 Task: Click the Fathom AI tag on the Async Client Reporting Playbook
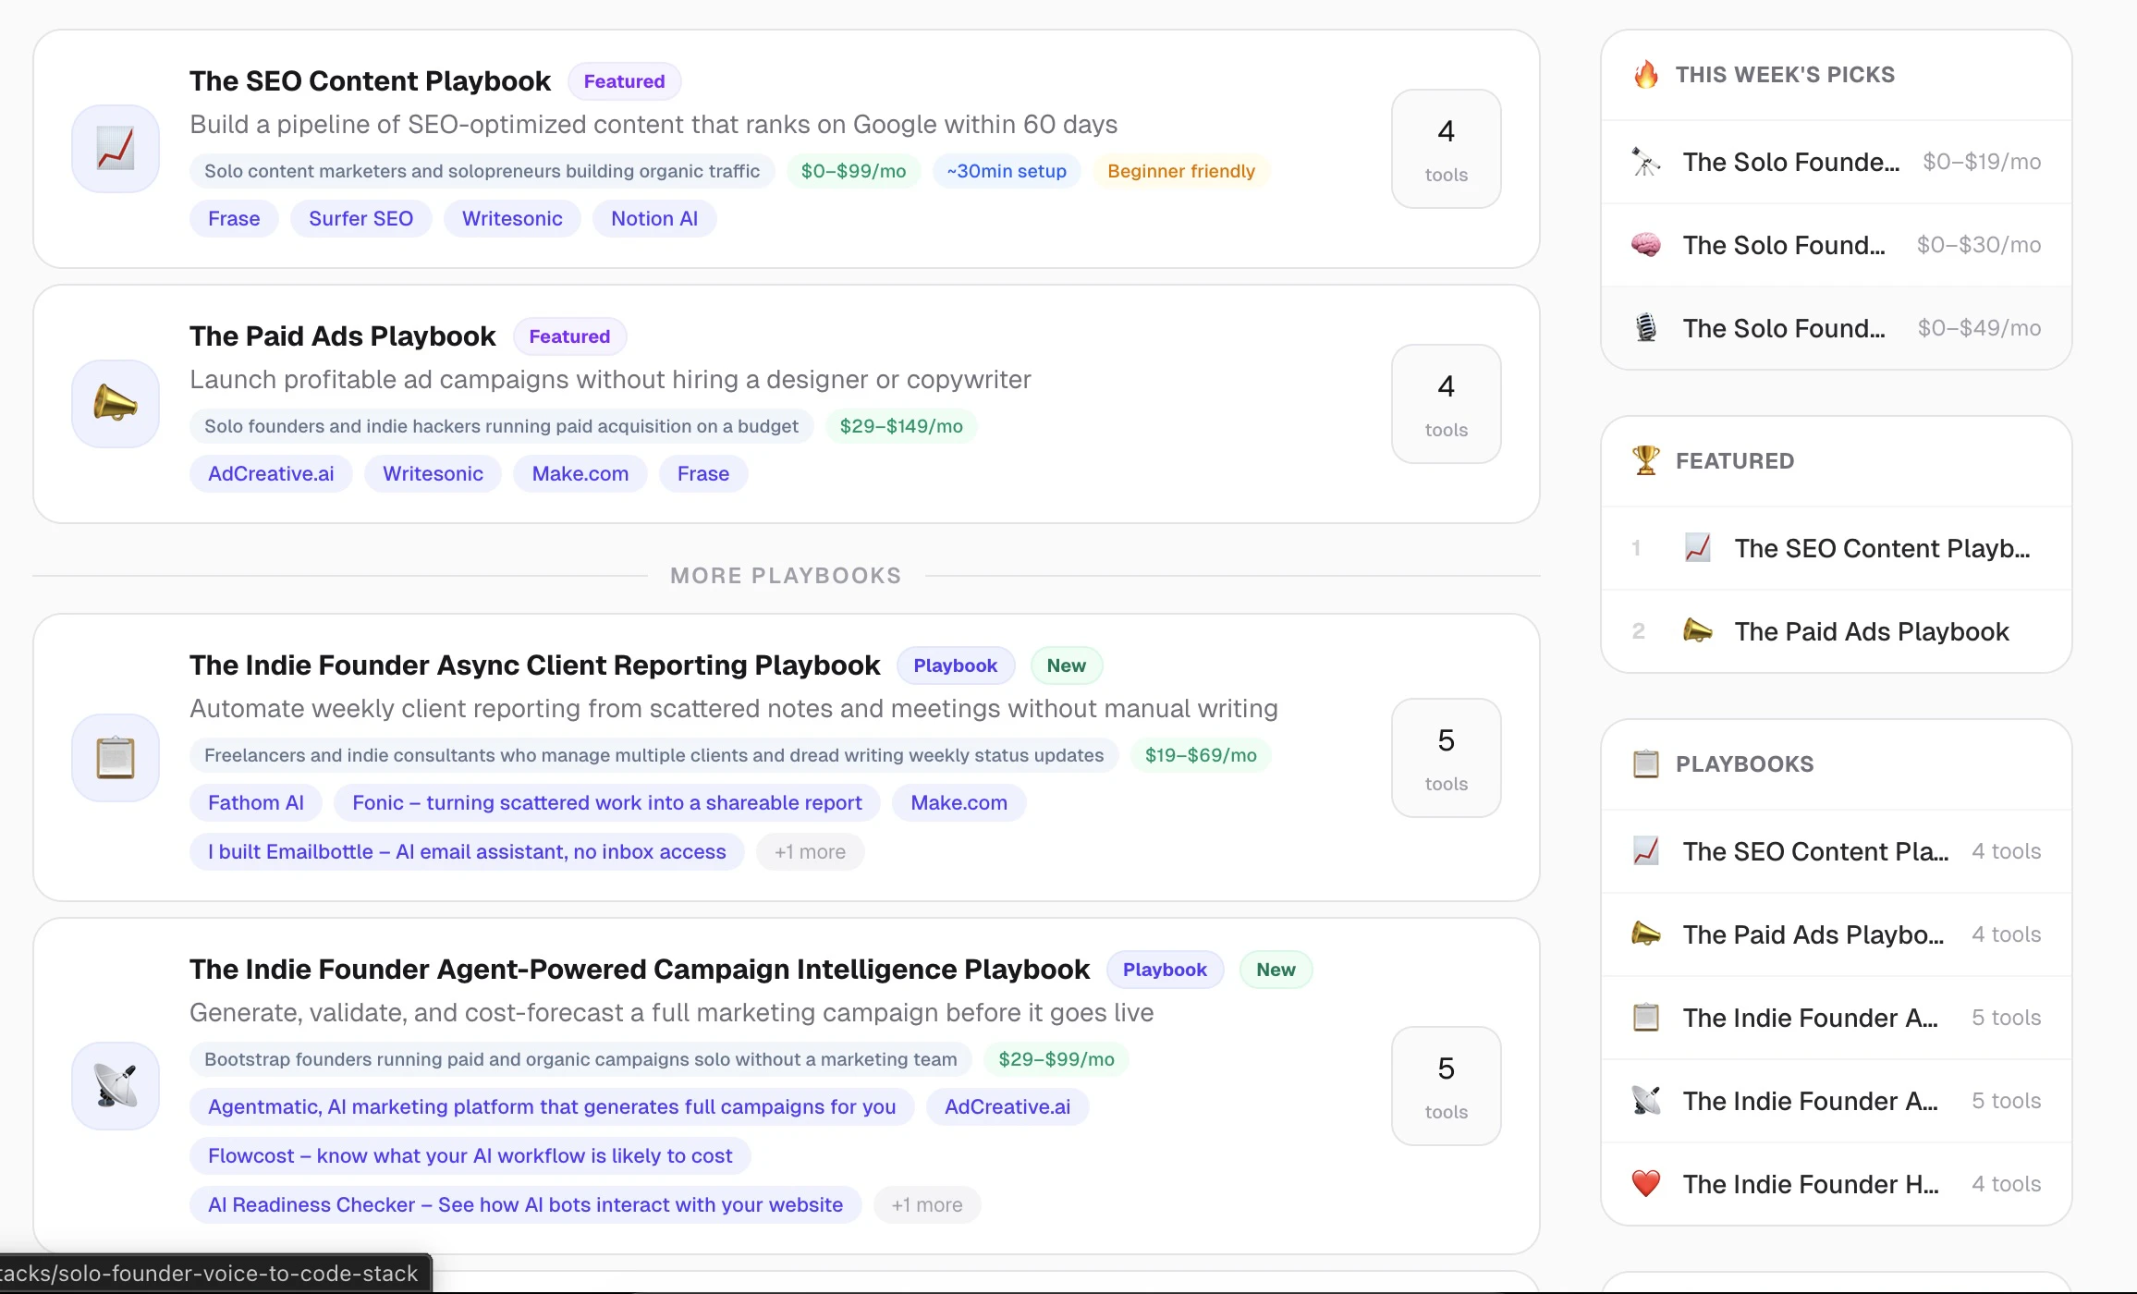pos(255,802)
